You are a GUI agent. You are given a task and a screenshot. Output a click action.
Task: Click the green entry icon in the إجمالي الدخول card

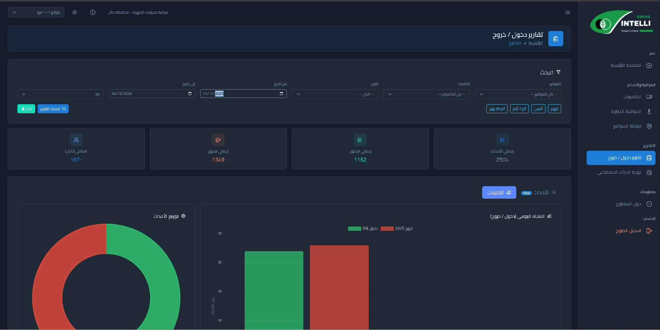360,140
